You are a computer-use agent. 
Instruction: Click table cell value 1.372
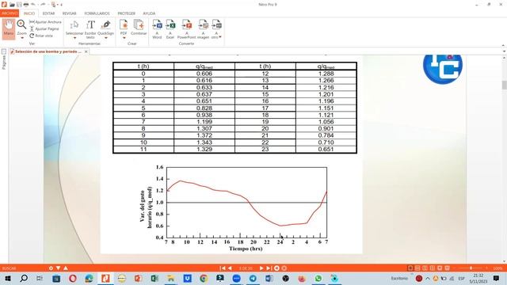pos(204,135)
